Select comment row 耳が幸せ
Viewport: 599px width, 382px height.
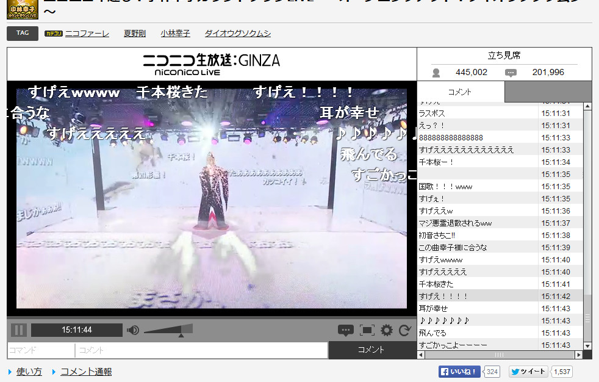pyautogui.click(x=500, y=309)
